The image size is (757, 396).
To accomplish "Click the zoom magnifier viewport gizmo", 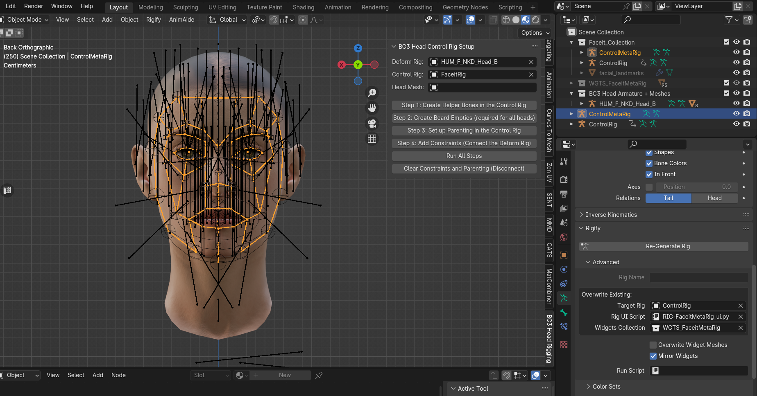I will [x=372, y=93].
